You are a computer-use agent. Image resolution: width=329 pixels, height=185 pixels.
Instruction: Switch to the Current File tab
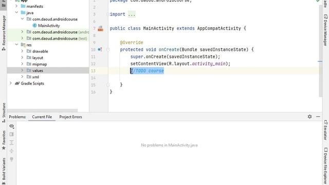pyautogui.click(x=42, y=117)
